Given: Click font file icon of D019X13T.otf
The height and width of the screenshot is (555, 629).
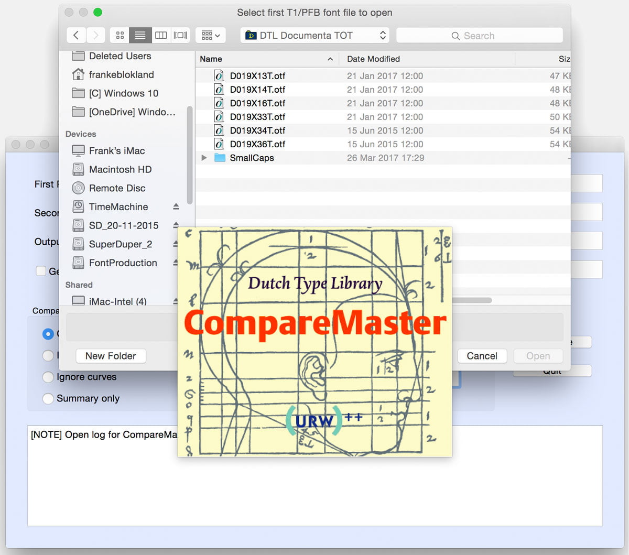Looking at the screenshot, I should (219, 76).
